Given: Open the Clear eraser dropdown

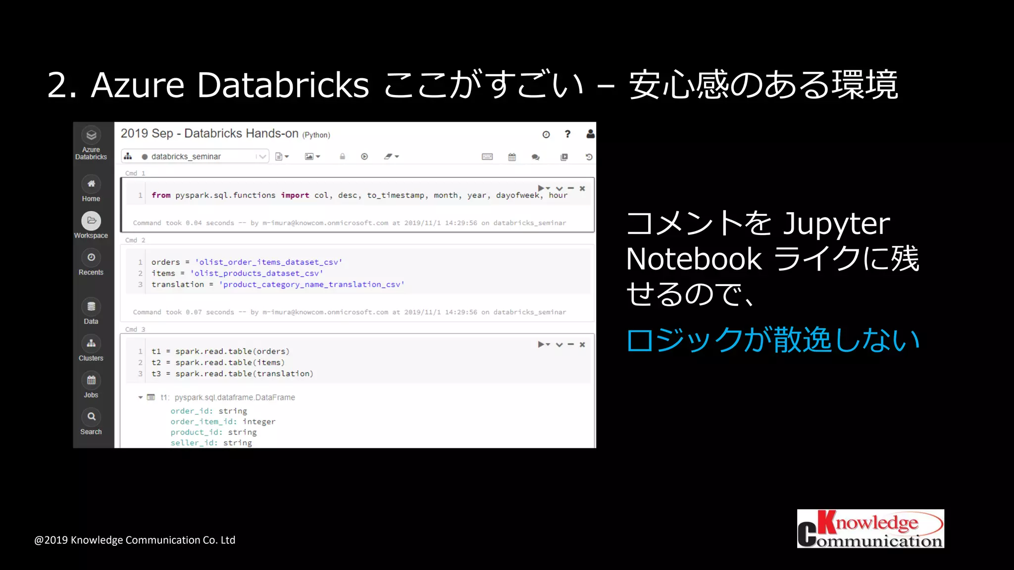Looking at the screenshot, I should 391,156.
